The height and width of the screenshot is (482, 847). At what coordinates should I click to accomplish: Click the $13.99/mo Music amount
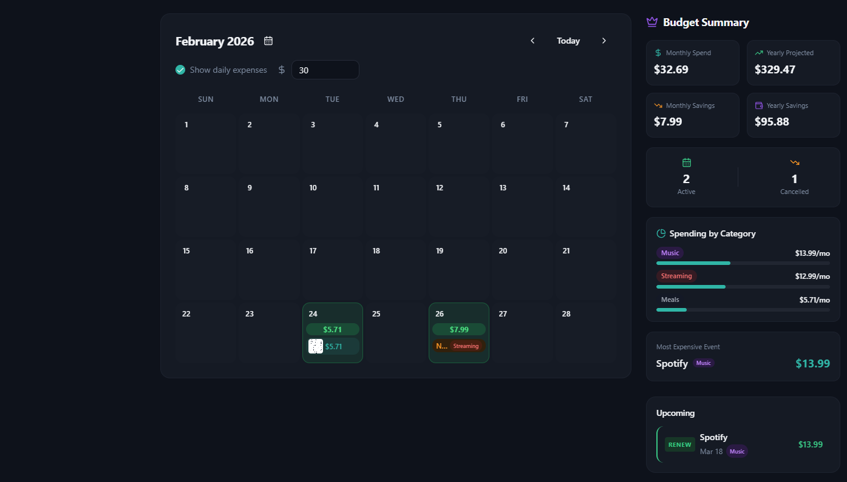pyautogui.click(x=812, y=253)
